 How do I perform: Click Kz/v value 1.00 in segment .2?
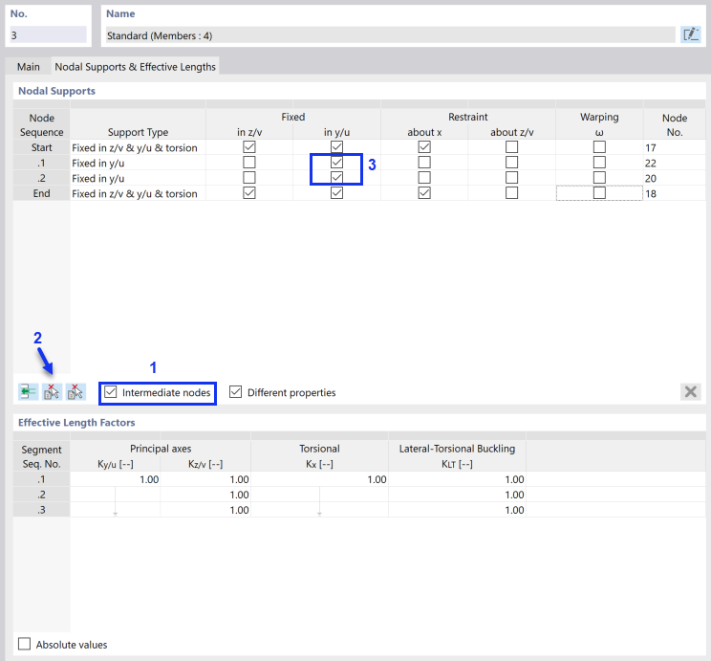pyautogui.click(x=205, y=495)
